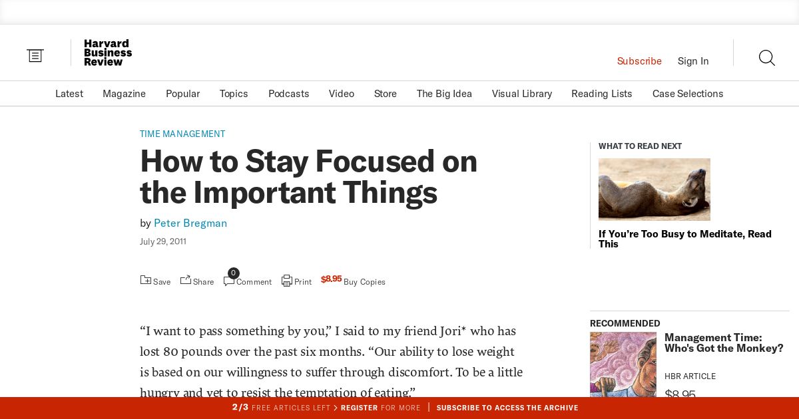The image size is (799, 419).
Task: Click the 'HBR Article' label
Action: [690, 376]
